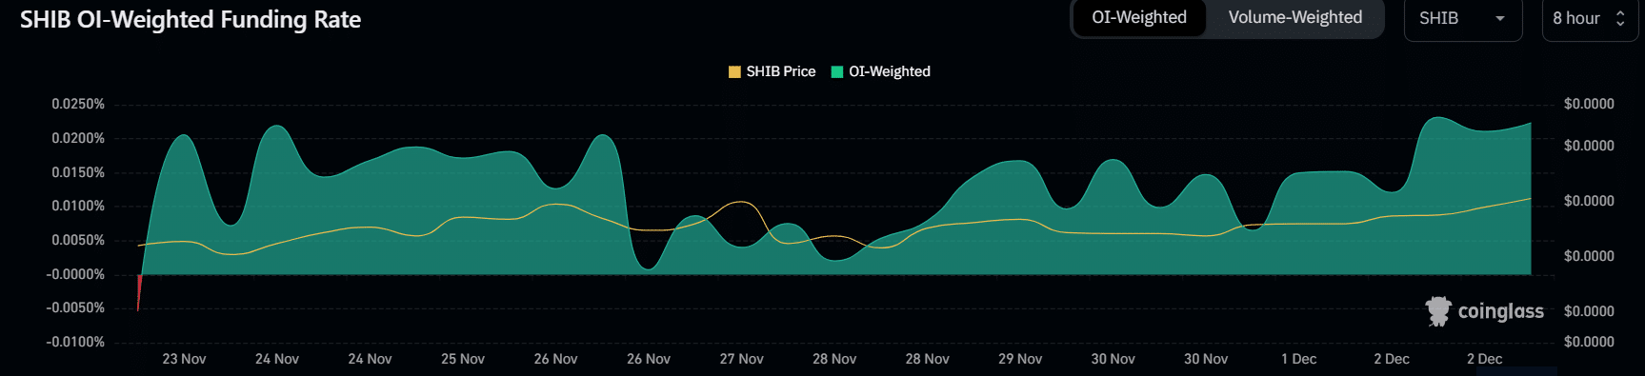Click the 0.0200% y-axis label
Image resolution: width=1645 pixels, height=376 pixels.
click(78, 138)
